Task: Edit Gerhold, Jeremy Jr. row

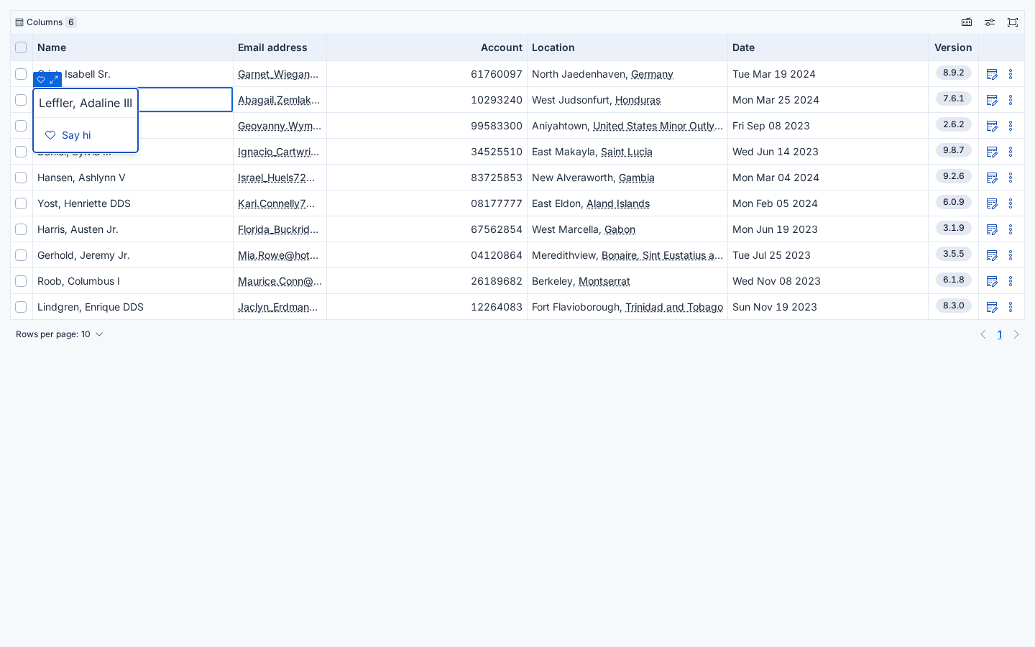Action: (x=993, y=255)
